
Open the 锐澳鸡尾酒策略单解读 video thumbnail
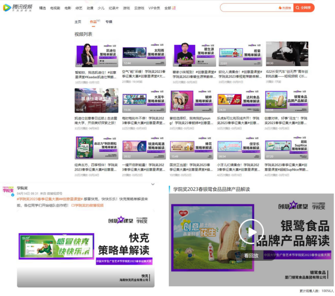coord(144,147)
